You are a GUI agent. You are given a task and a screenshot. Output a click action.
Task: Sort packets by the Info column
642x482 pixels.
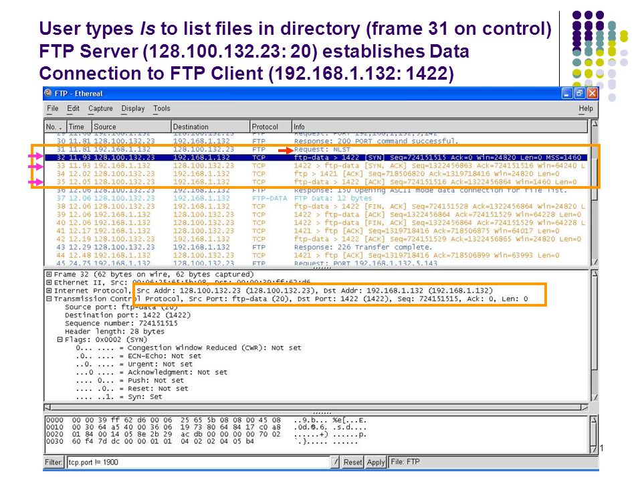440,127
